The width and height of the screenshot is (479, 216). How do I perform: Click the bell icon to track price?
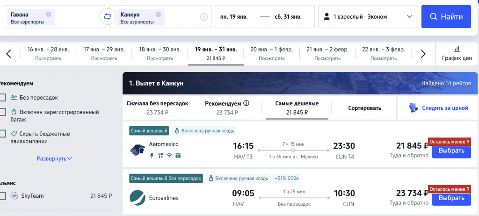point(414,108)
